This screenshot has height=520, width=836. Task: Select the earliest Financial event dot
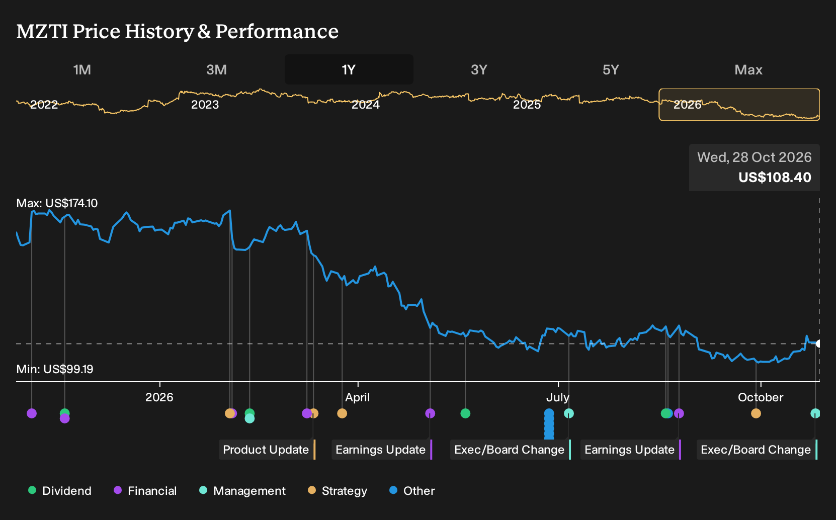32,413
